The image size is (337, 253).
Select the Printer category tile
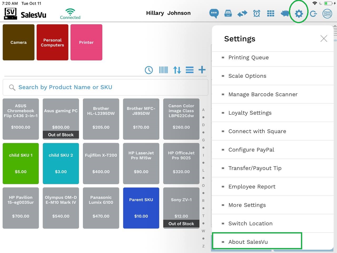[86, 42]
